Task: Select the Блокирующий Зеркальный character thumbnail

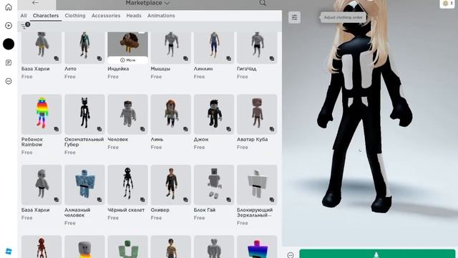Action: (257, 185)
